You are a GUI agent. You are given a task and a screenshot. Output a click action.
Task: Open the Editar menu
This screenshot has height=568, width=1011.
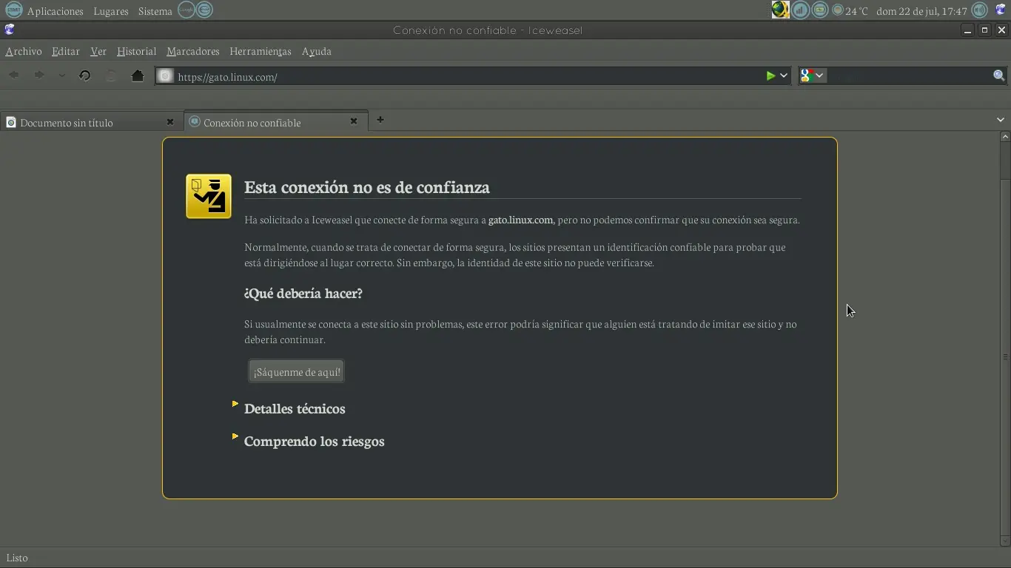click(65, 51)
